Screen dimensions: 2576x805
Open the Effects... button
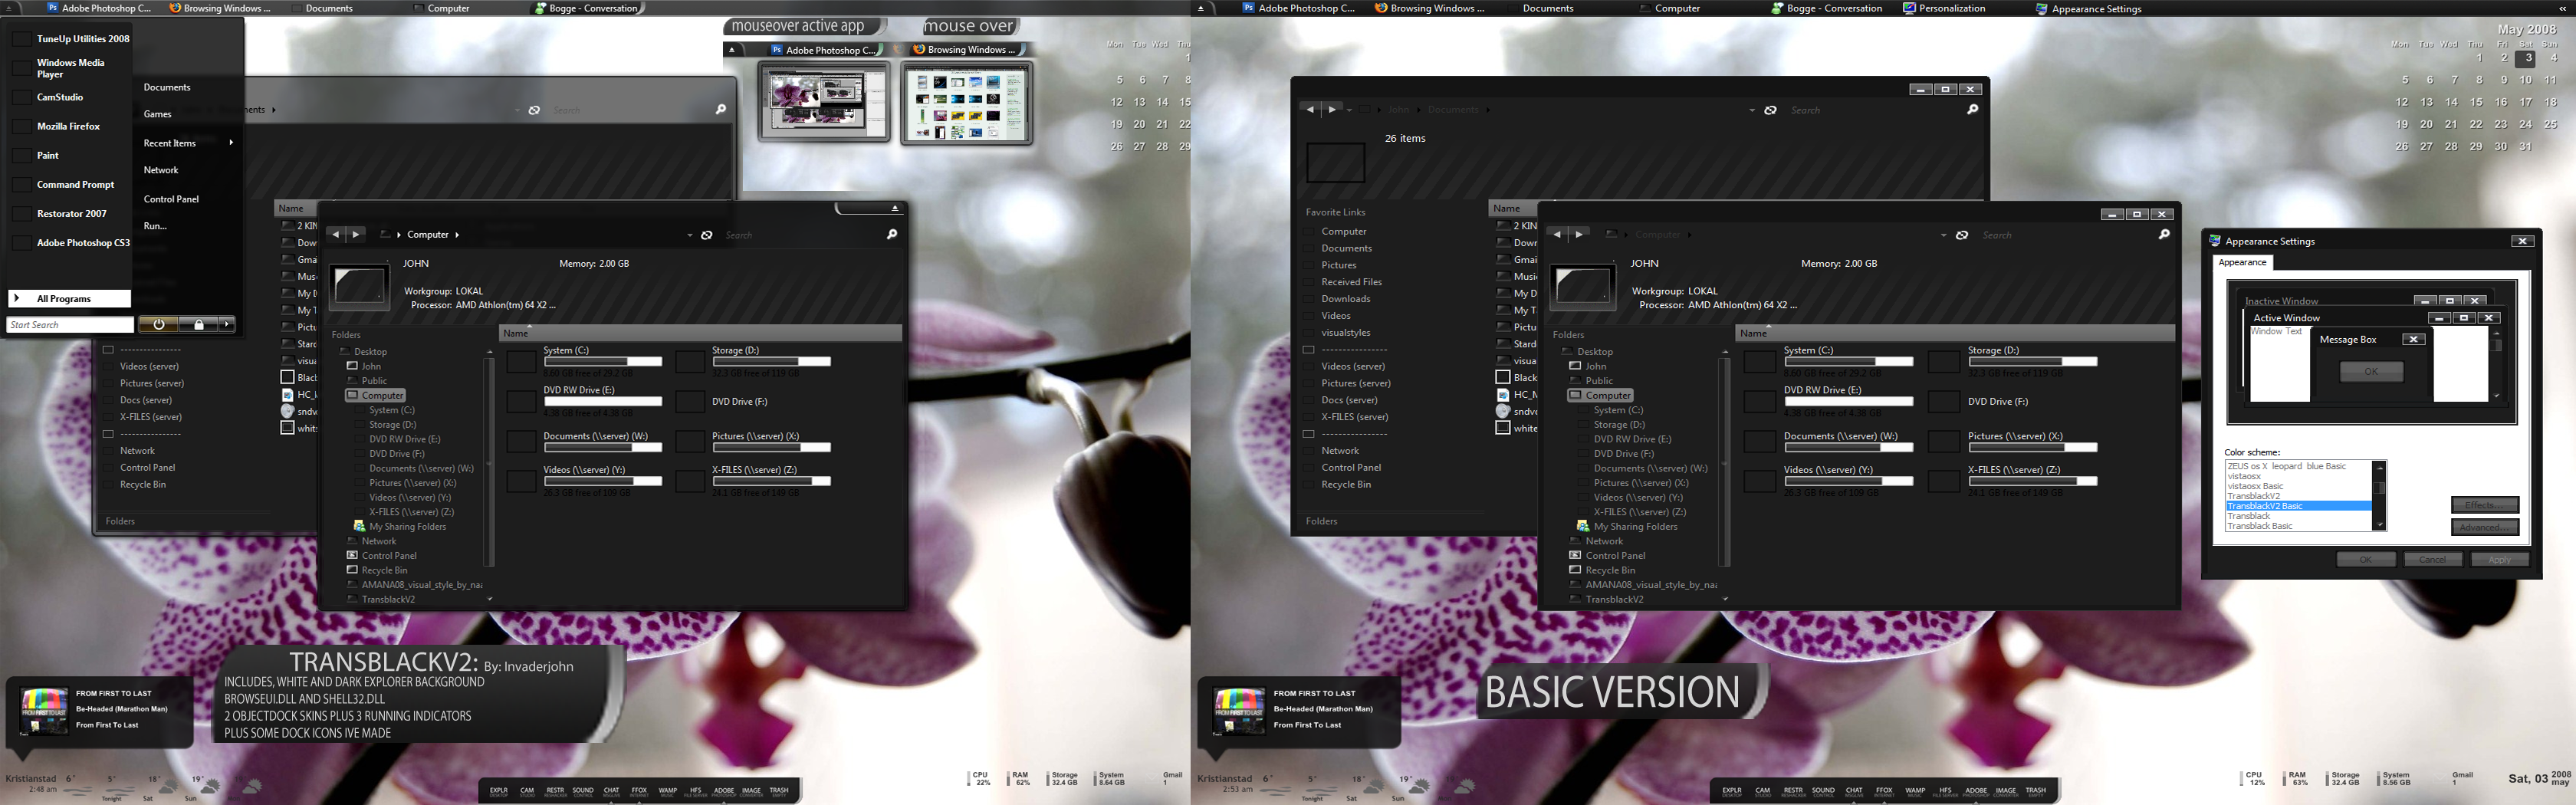[x=2485, y=505]
